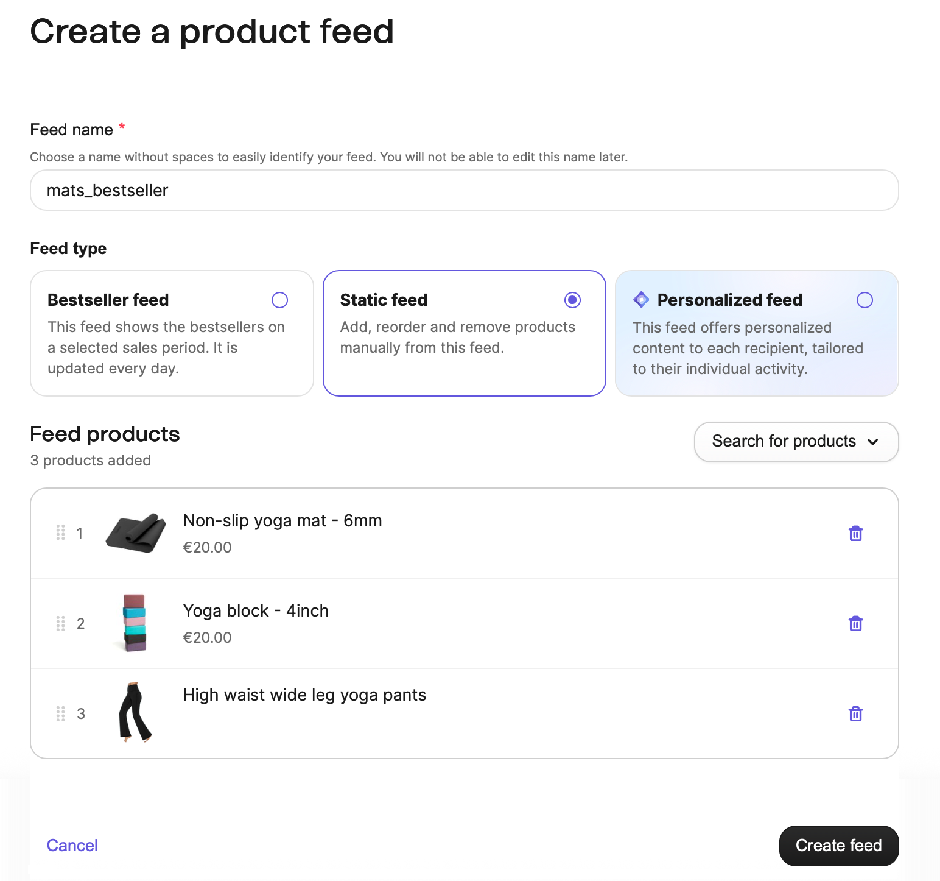Edit the mats_bestseller feed name field
This screenshot has height=881, width=940.
[463, 190]
